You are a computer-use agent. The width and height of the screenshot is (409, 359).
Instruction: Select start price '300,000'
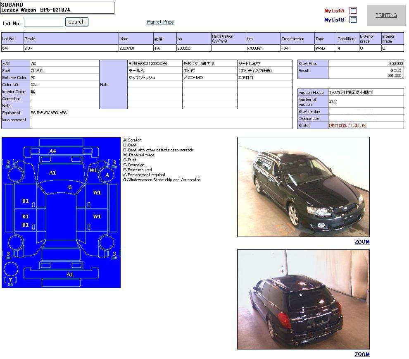pyautogui.click(x=396, y=63)
